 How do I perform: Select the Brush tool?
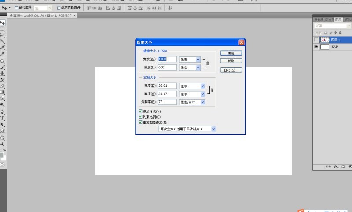pos(3,67)
